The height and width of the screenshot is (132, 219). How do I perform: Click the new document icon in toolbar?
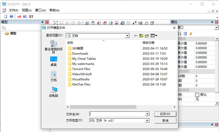pyautogui.click(x=5, y=16)
